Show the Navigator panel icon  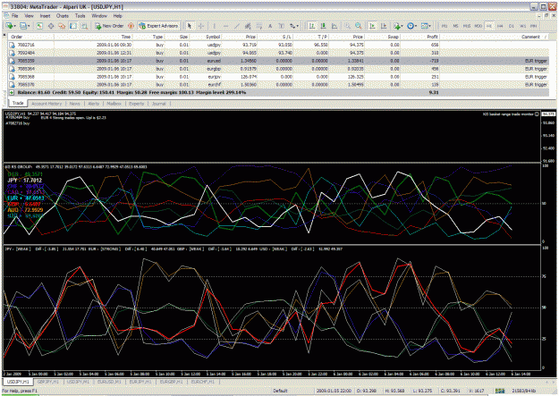[62, 26]
